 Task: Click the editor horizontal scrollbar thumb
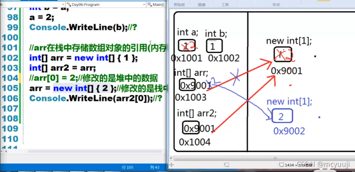95,151
